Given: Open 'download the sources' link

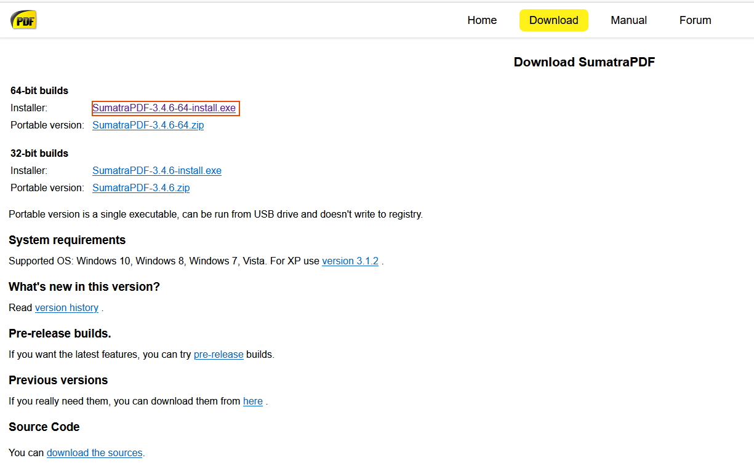Looking at the screenshot, I should [x=94, y=453].
